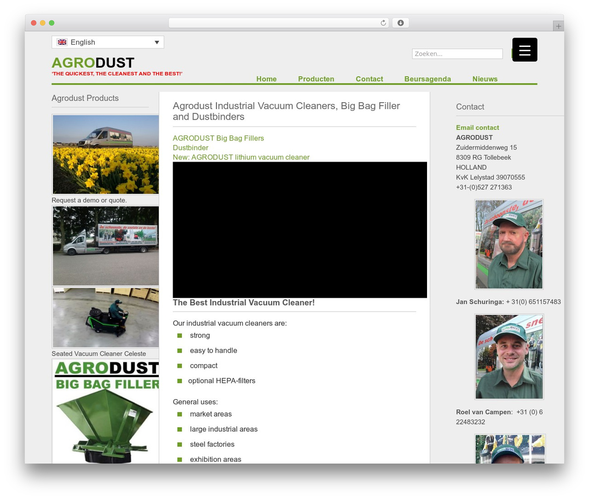This screenshot has height=499, width=589.
Task: Click the AGRODUST logo
Action: tap(93, 63)
